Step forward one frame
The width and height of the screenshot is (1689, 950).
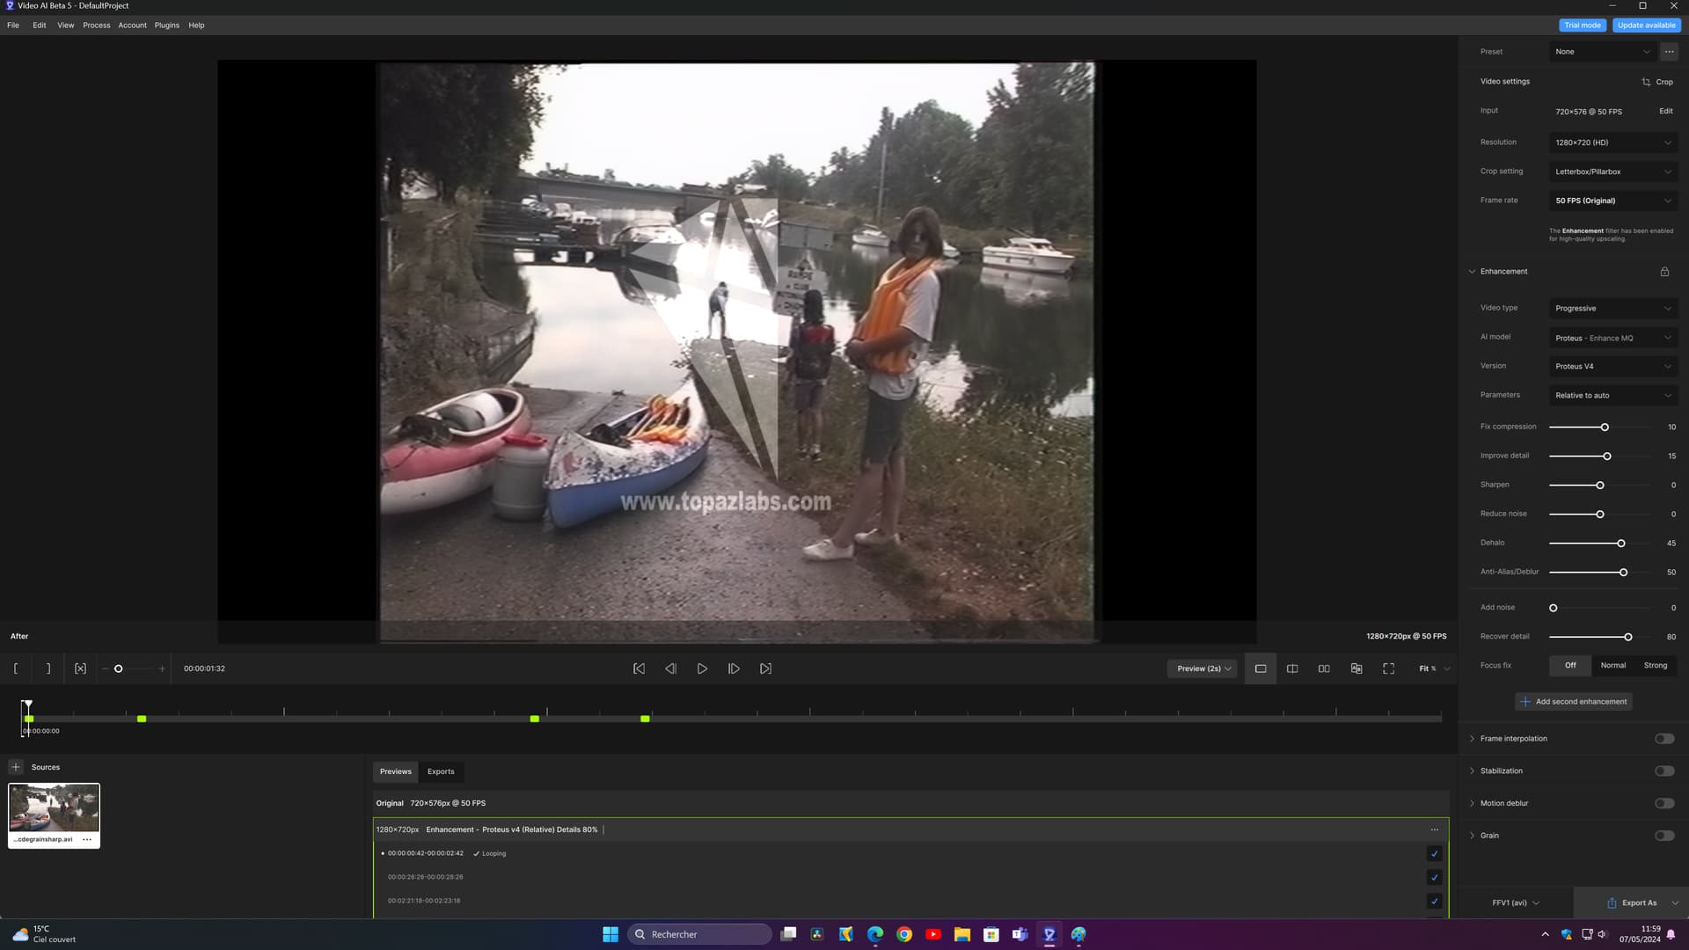pyautogui.click(x=734, y=669)
